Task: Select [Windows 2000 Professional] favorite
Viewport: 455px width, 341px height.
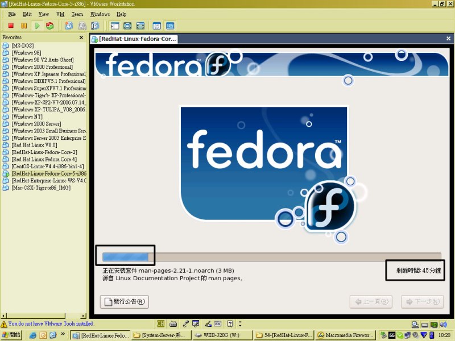Action: tap(42, 67)
